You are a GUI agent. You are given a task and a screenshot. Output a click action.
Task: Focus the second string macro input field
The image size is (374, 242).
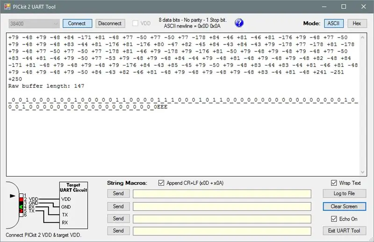point(222,206)
